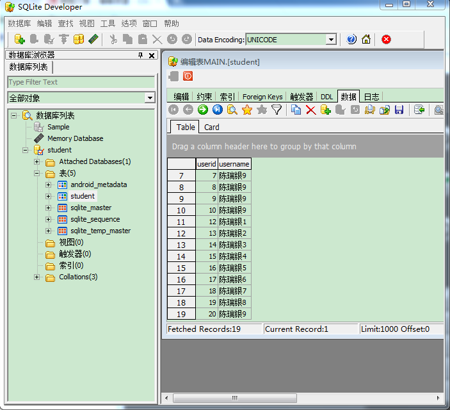Expand the sqlite_sequence table node
Image resolution: width=450 pixels, height=410 pixels.
[x=49, y=220]
